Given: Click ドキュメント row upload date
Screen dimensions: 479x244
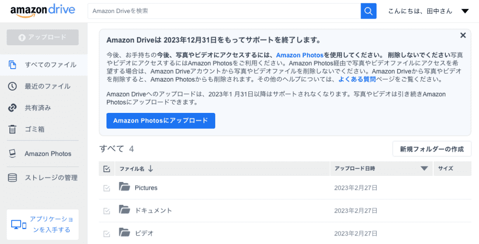Looking at the screenshot, I should (x=356, y=211).
